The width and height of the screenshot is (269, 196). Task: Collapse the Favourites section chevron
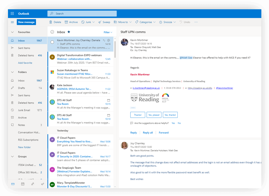pyautogui.click(x=12, y=32)
